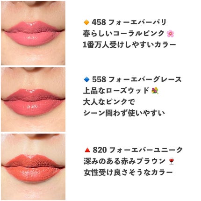Click the text 深みのある赤みブラウン
201x201 pixels.
tap(125, 161)
